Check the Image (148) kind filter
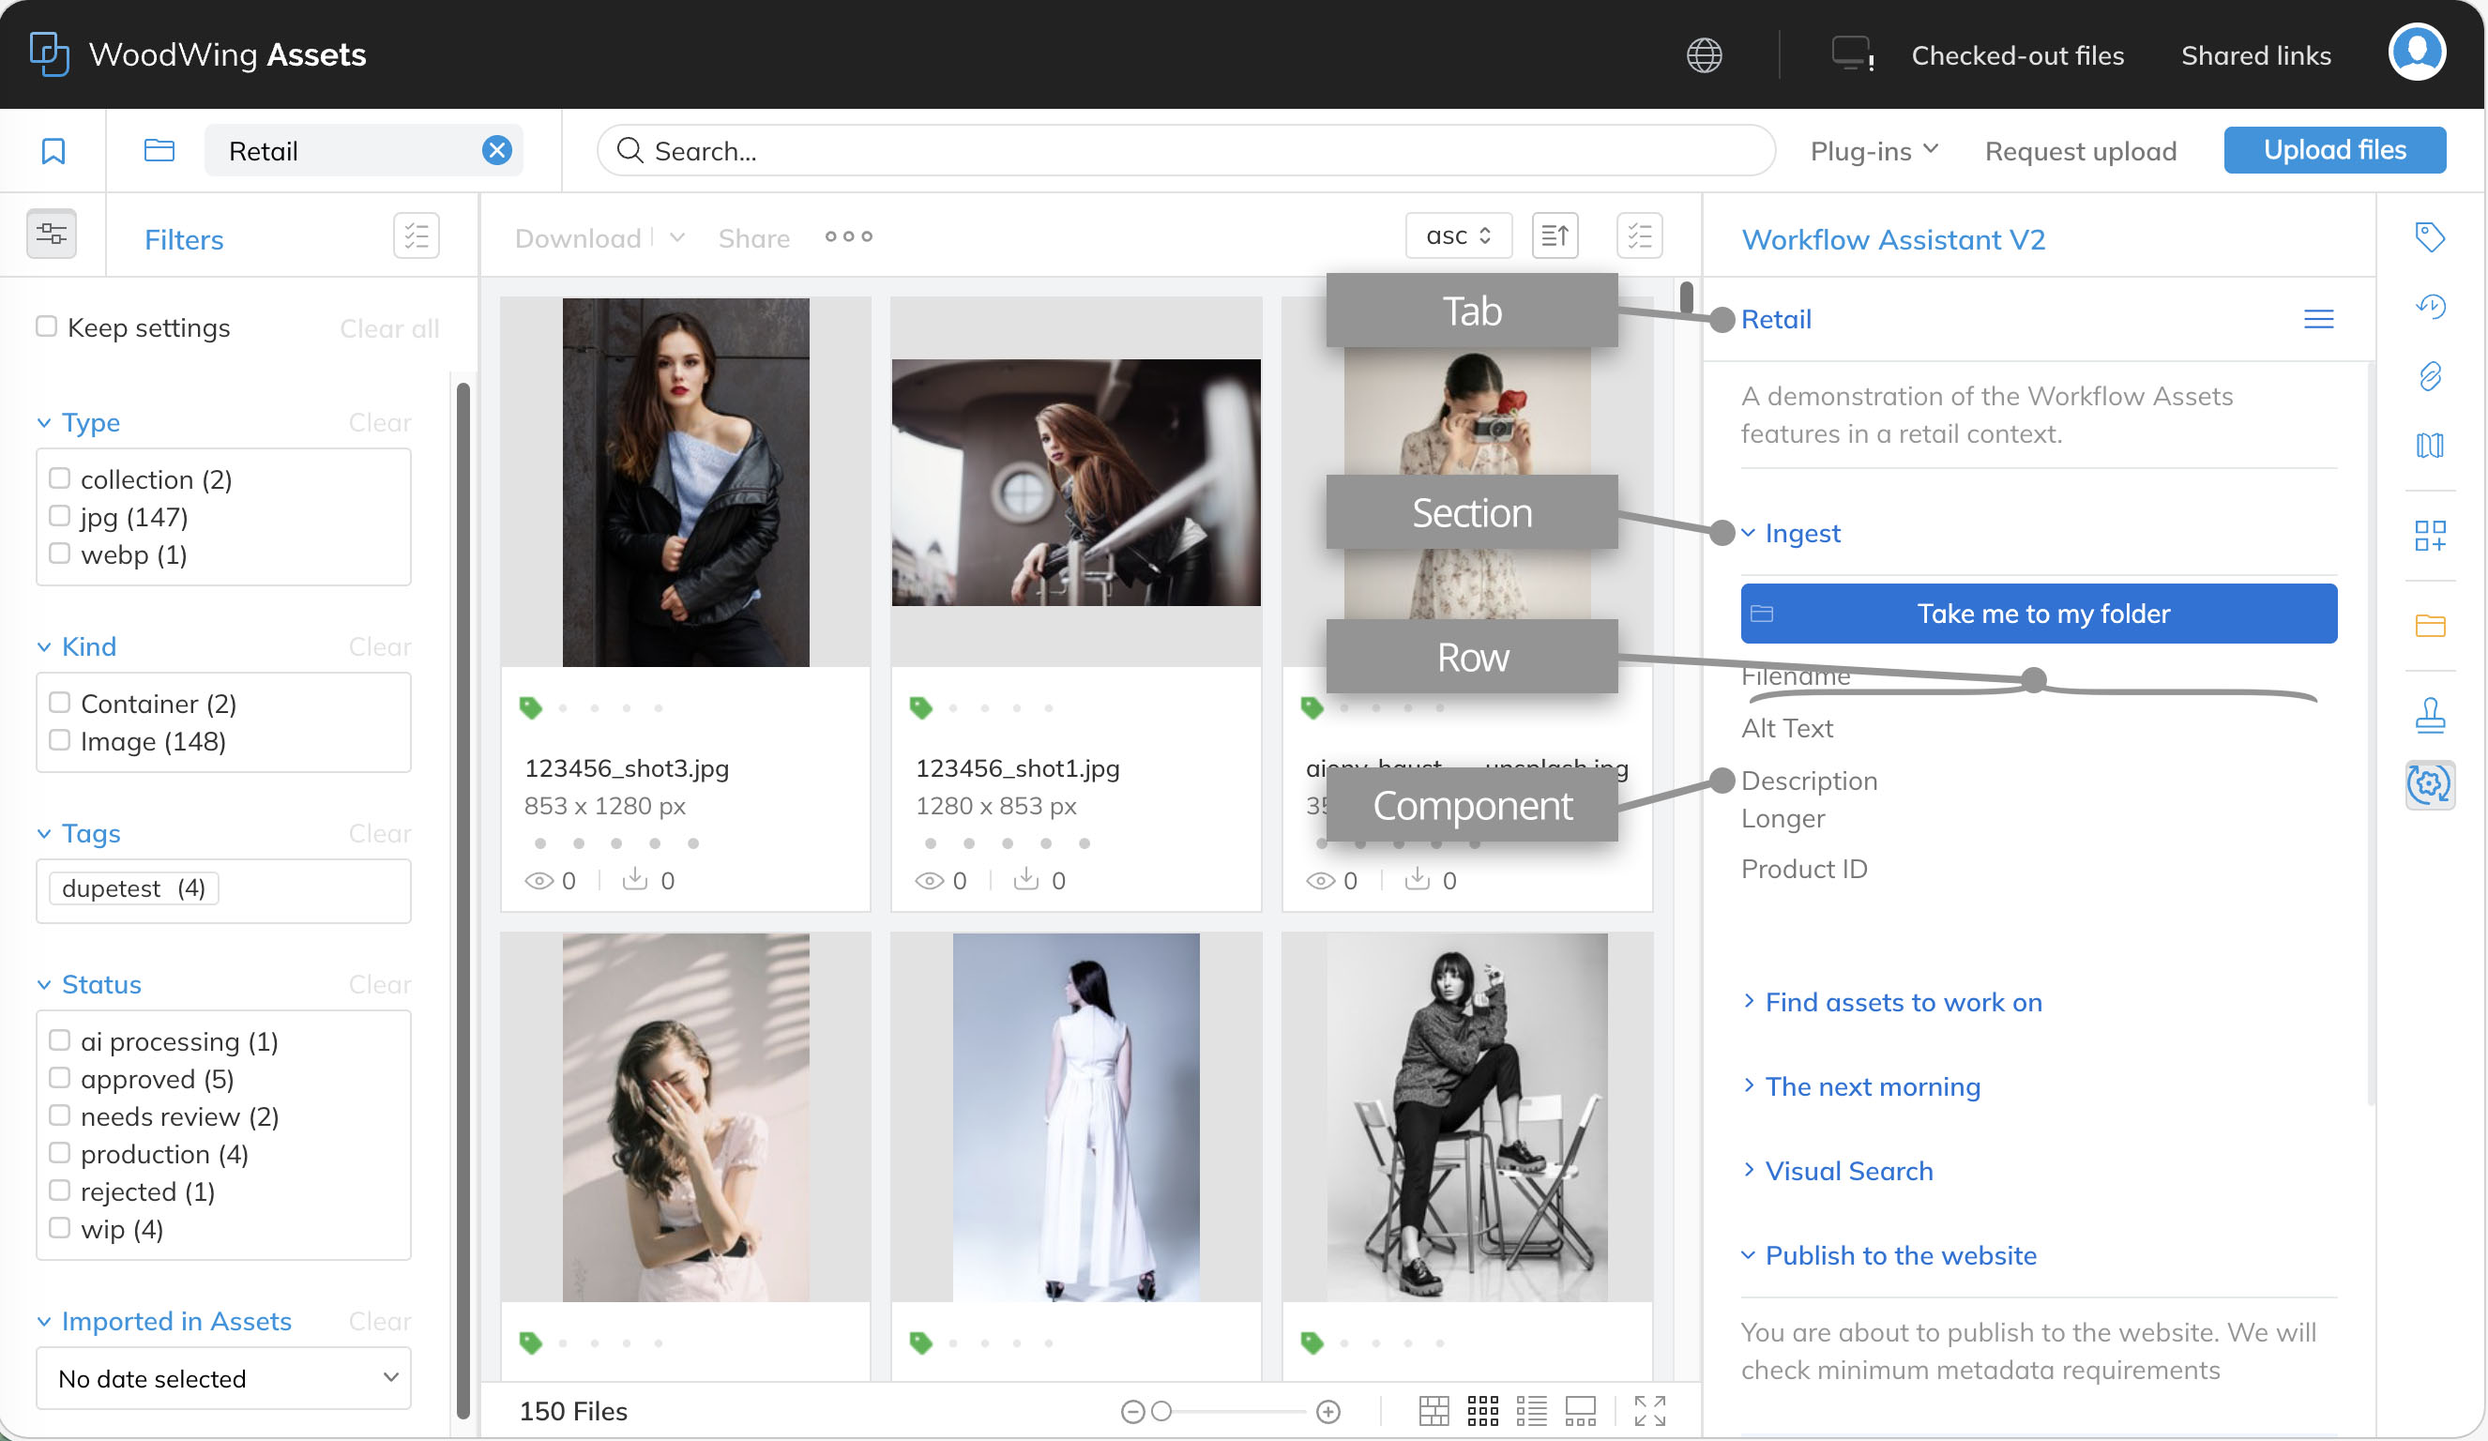The height and width of the screenshot is (1441, 2488). [x=59, y=740]
